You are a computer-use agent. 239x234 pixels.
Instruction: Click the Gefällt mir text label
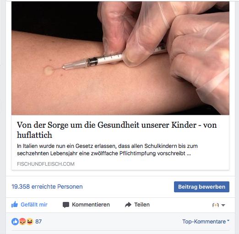(34, 205)
